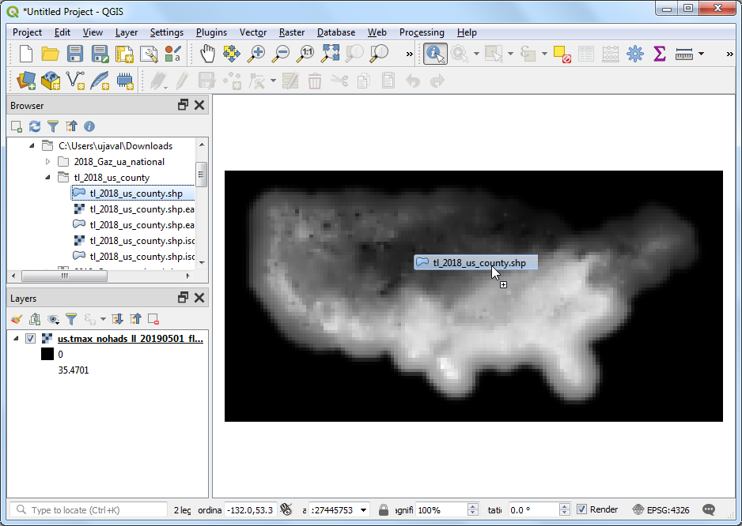Open Data Source Manager icon

[26, 81]
